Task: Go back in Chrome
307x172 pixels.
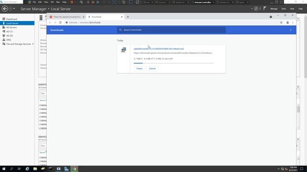Action: pos(50,22)
